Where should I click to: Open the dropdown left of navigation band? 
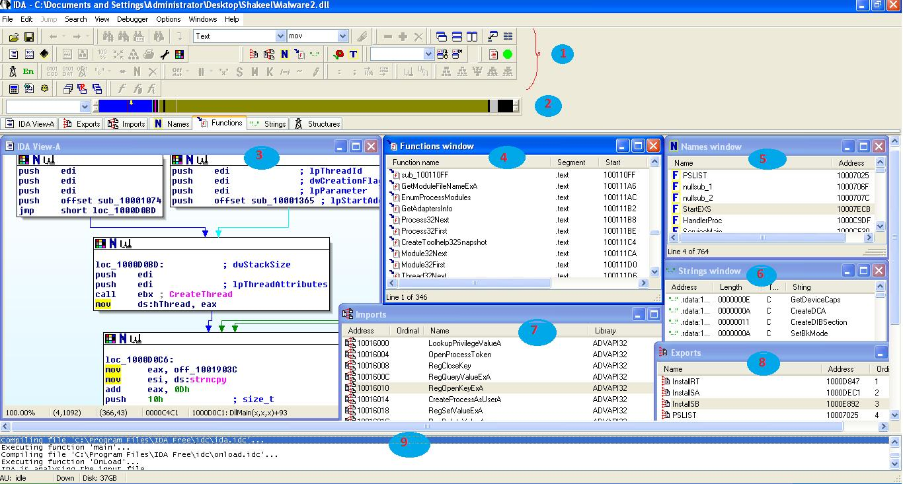85,106
